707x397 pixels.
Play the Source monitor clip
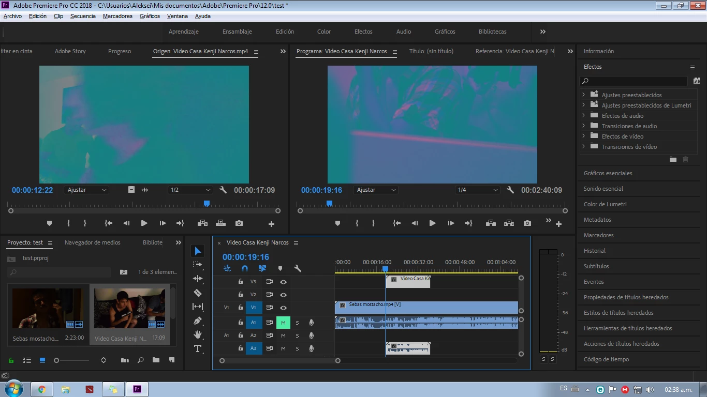pos(144,223)
